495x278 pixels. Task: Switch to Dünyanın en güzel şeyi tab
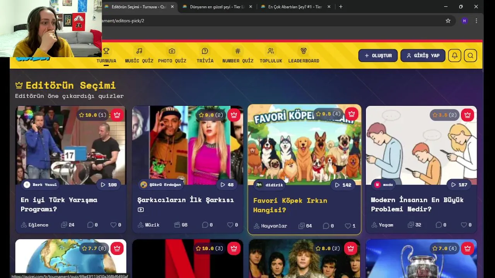point(217,7)
